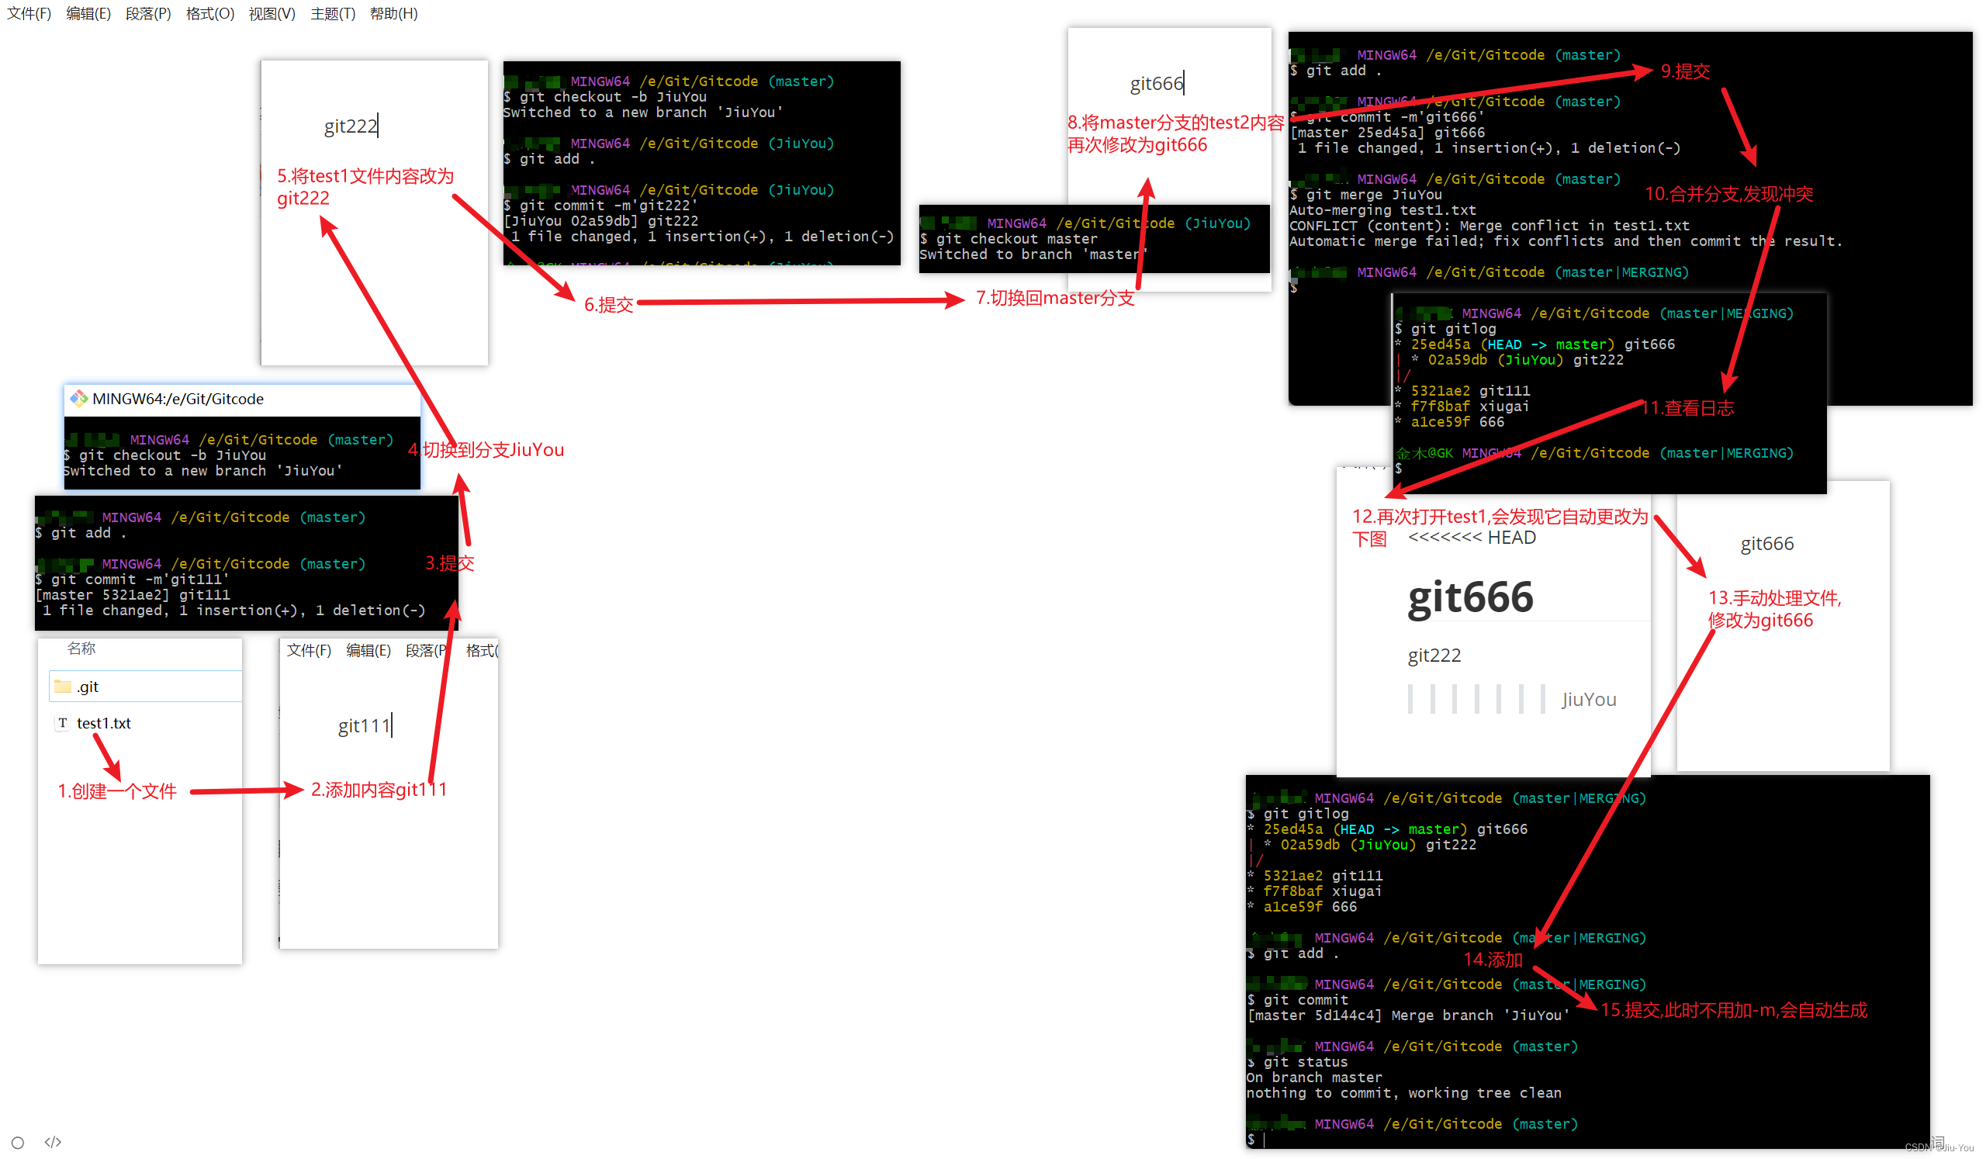Viewport: 1986px width, 1159px height.
Task: Click the yellow .git folder icon
Action: [63, 687]
